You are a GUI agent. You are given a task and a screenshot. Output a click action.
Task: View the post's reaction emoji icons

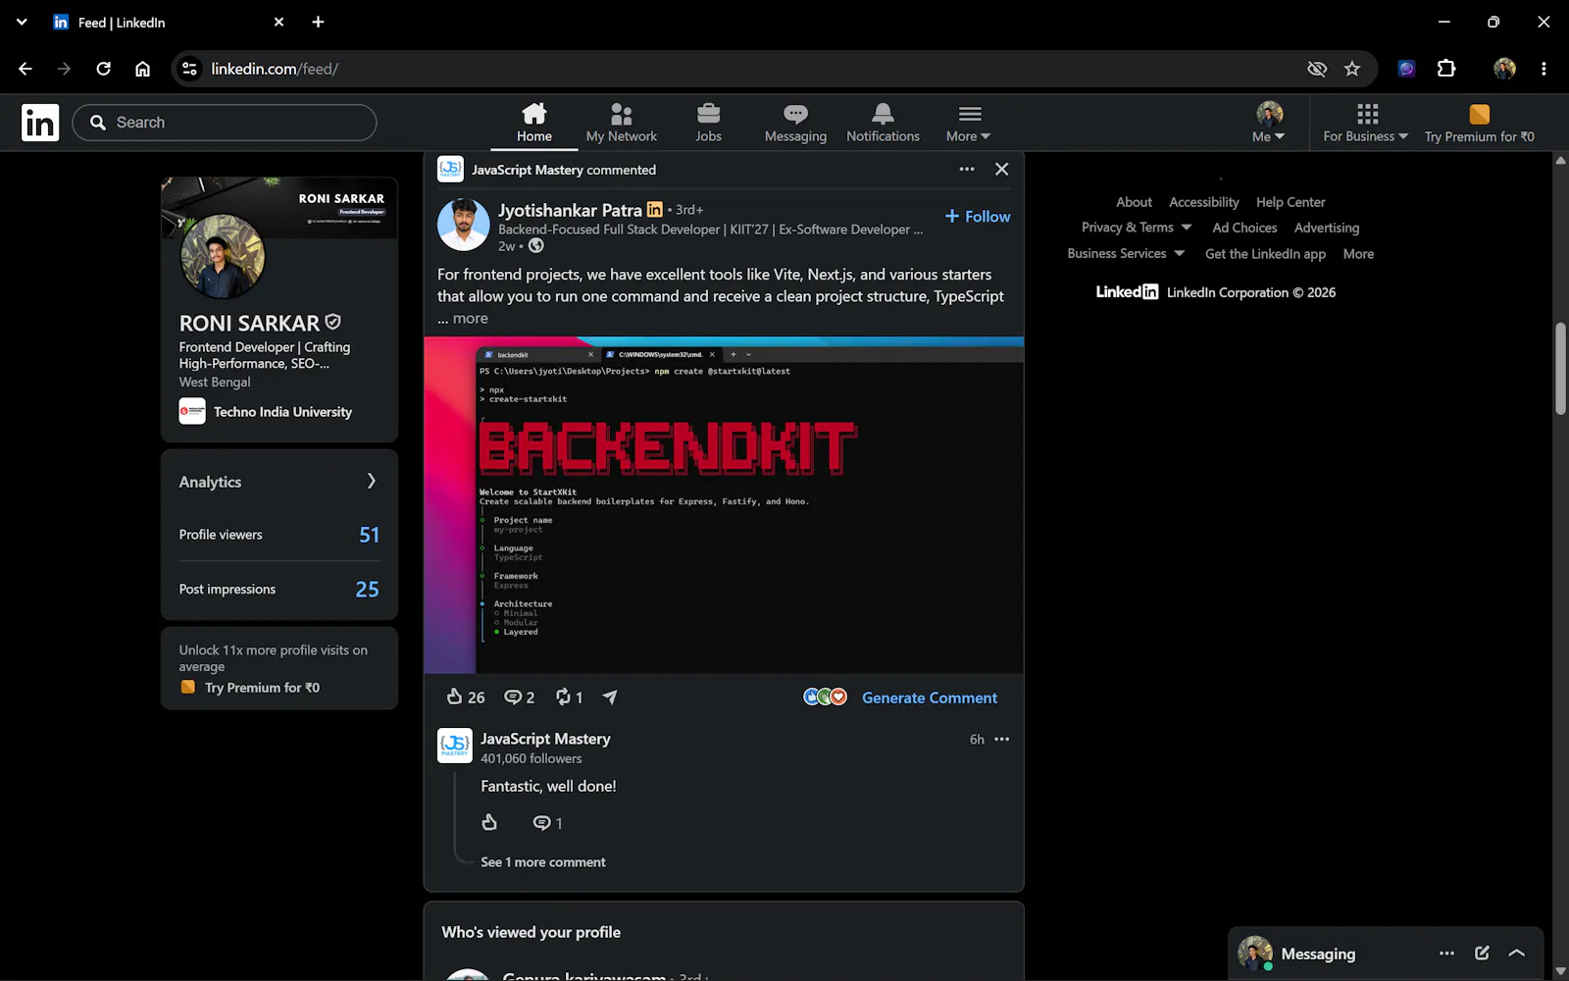click(x=825, y=697)
